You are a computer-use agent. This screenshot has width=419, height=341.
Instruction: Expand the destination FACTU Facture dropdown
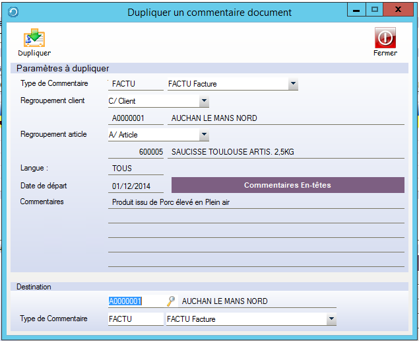point(331,319)
